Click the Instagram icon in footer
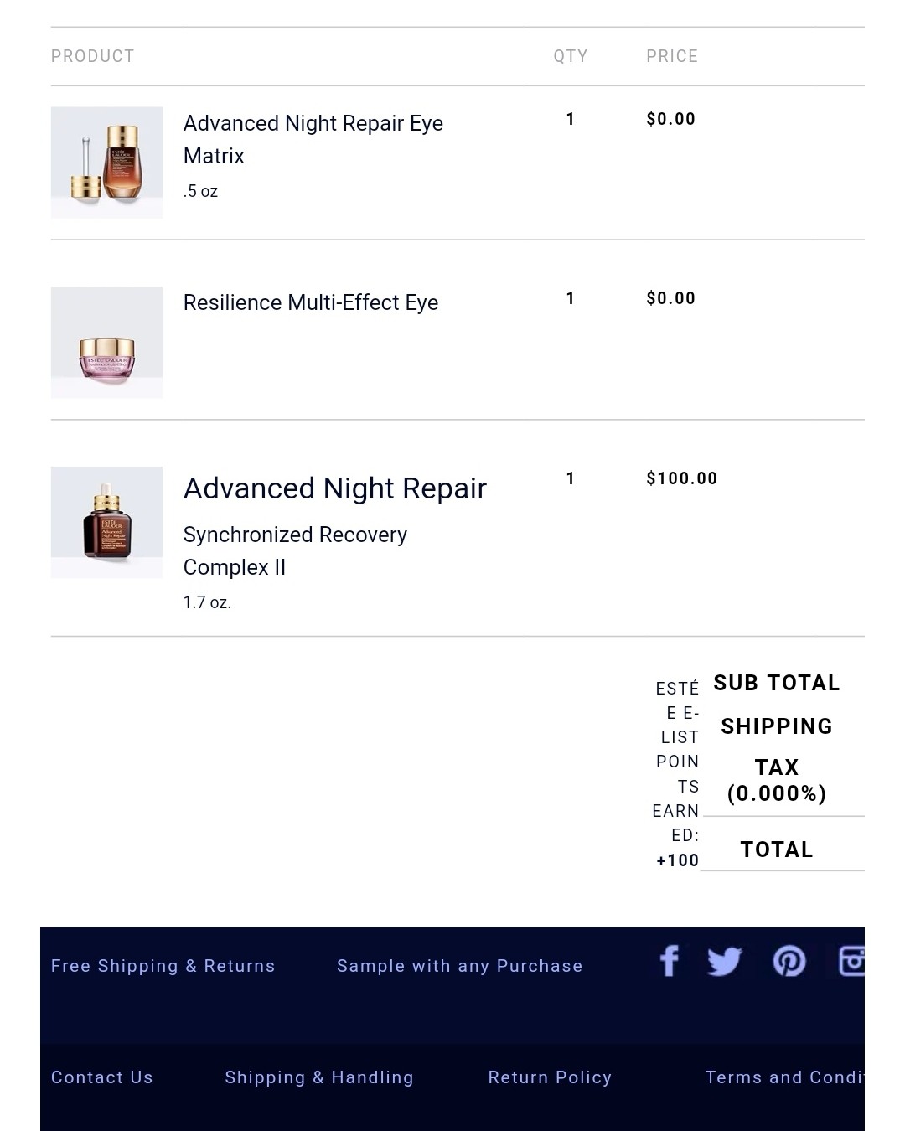Image resolution: width=905 pixels, height=1131 pixels. point(851,961)
